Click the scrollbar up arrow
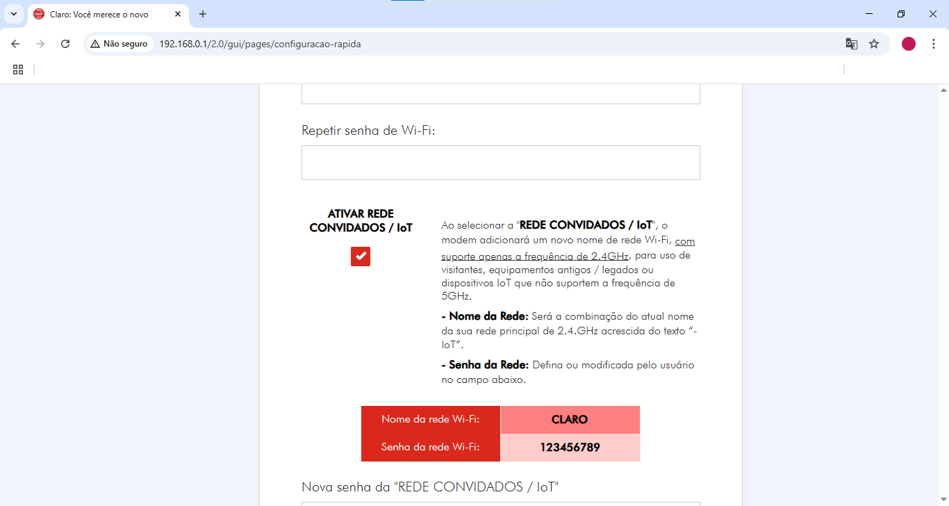Image resolution: width=949 pixels, height=506 pixels. [943, 90]
